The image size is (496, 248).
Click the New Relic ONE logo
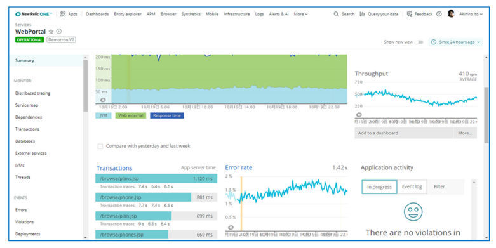34,14
